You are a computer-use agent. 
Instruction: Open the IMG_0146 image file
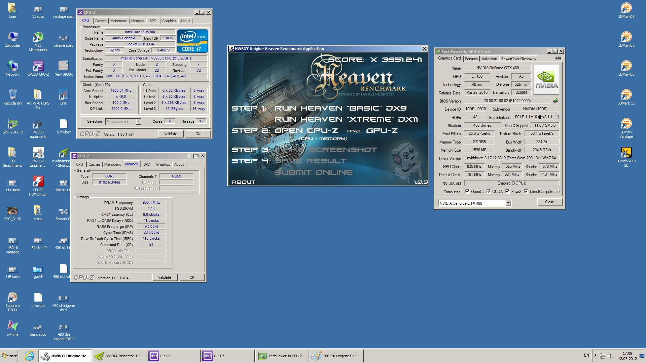[12, 213]
